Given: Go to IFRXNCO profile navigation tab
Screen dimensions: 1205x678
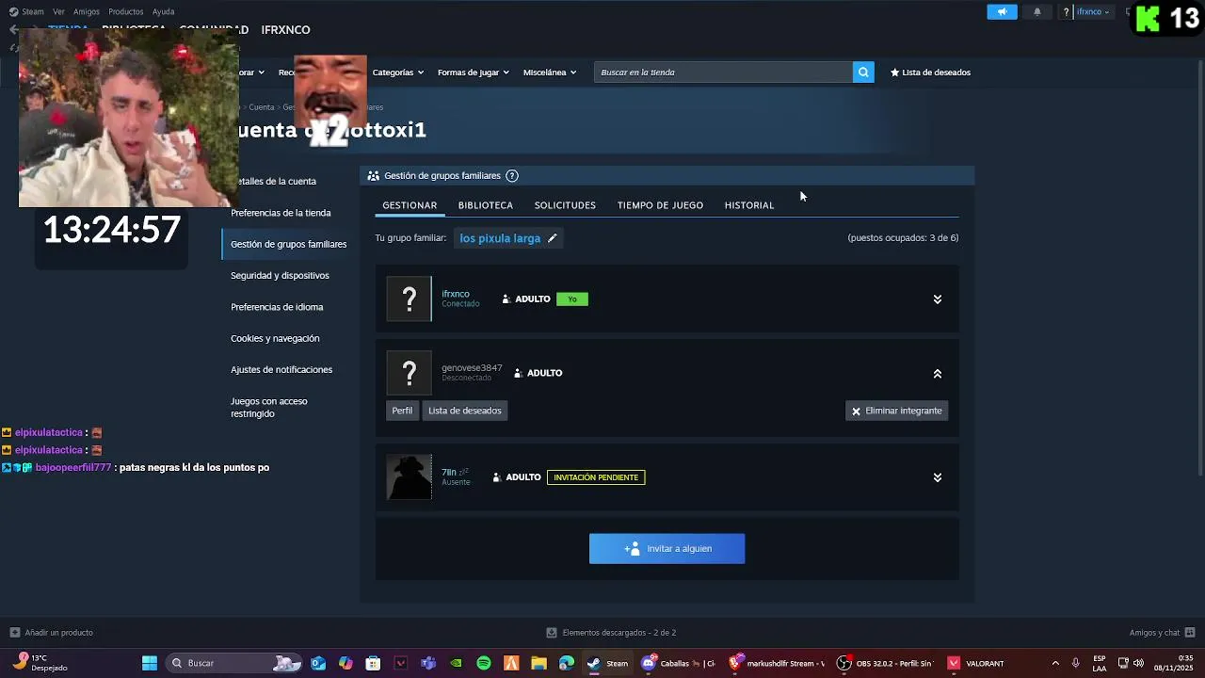Looking at the screenshot, I should click(x=285, y=30).
